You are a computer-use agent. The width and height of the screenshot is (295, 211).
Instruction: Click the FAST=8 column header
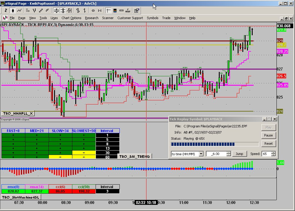coord(13,131)
